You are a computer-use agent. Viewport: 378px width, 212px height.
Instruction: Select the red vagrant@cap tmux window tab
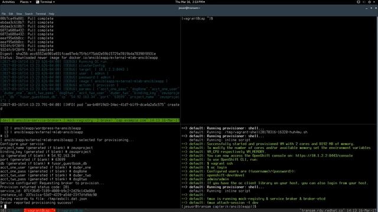point(40,210)
